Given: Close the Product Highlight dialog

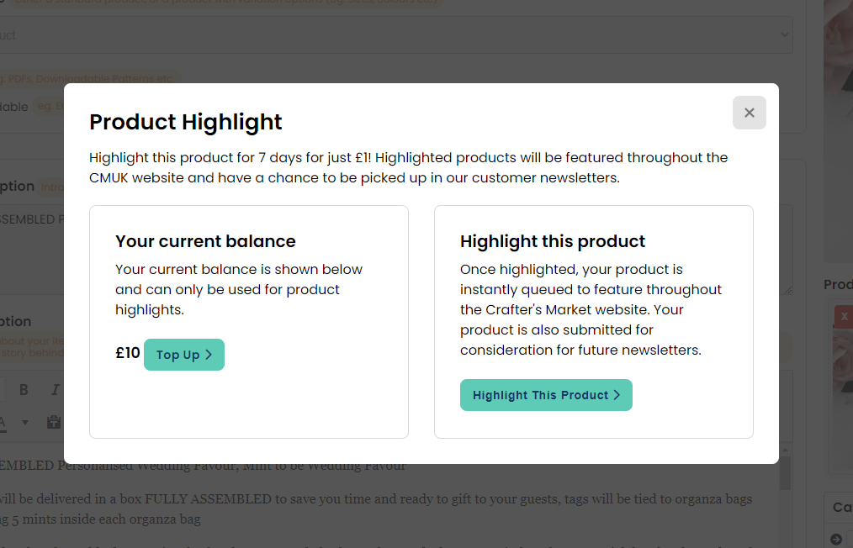Looking at the screenshot, I should (x=749, y=113).
